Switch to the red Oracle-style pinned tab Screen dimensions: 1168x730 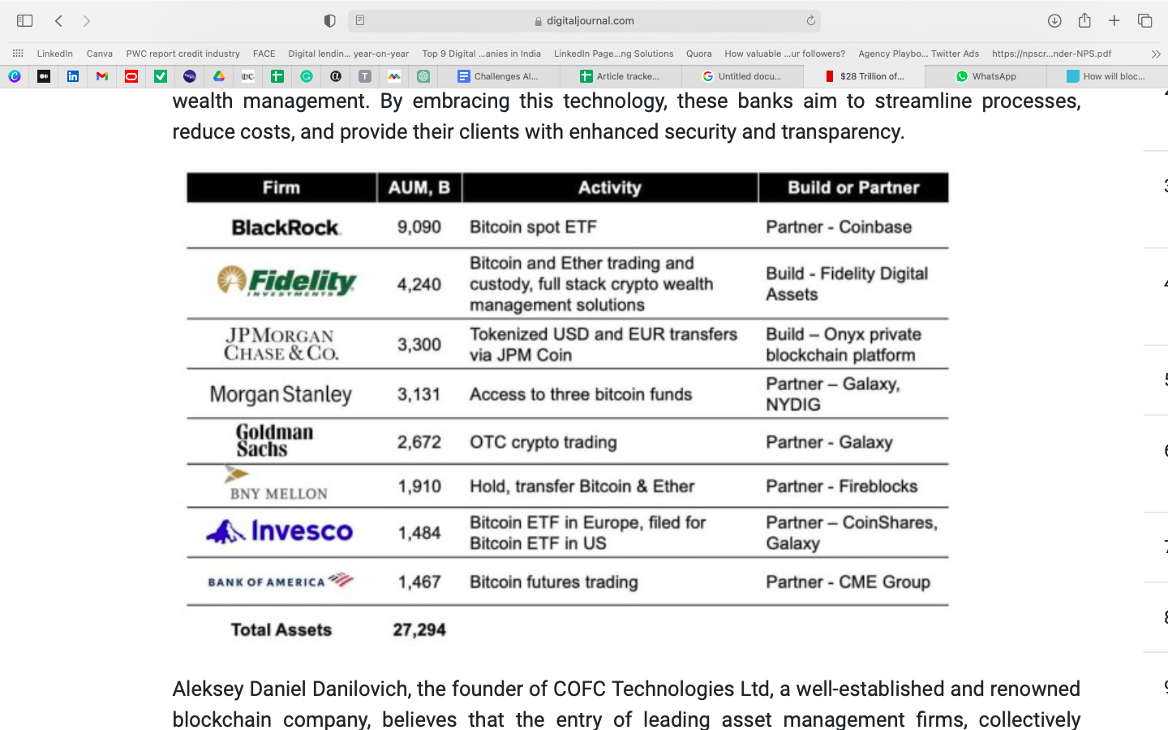click(131, 76)
